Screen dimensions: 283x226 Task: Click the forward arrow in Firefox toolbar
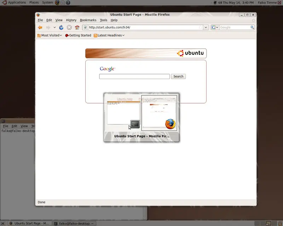[48, 28]
